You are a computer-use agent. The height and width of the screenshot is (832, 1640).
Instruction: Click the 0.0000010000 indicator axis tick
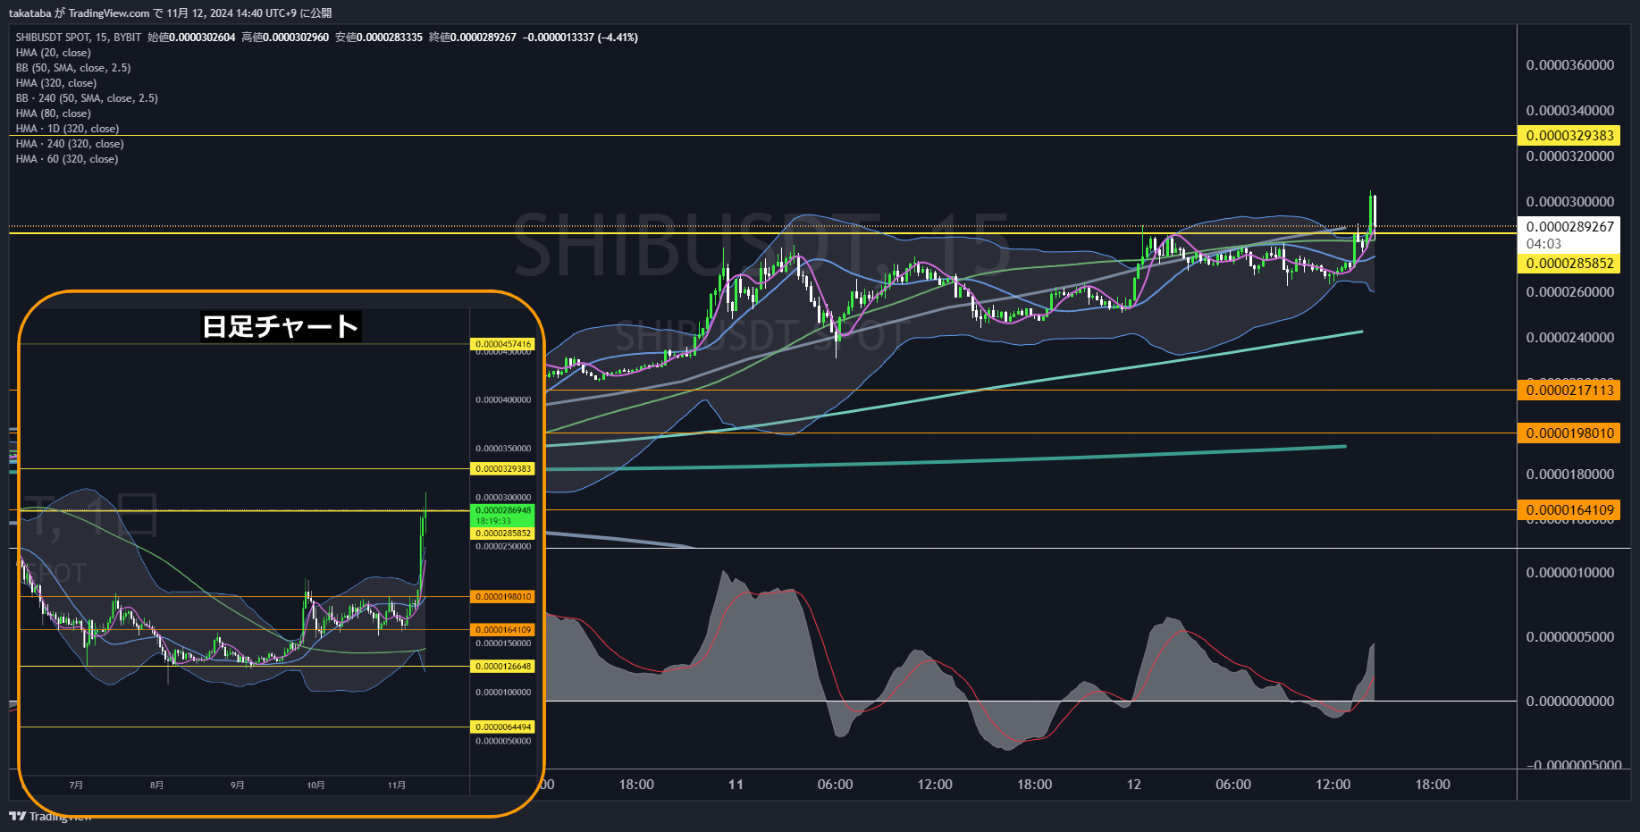(x=1569, y=573)
